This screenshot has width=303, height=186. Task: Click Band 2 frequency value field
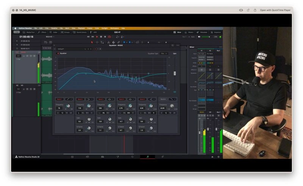click(80, 108)
